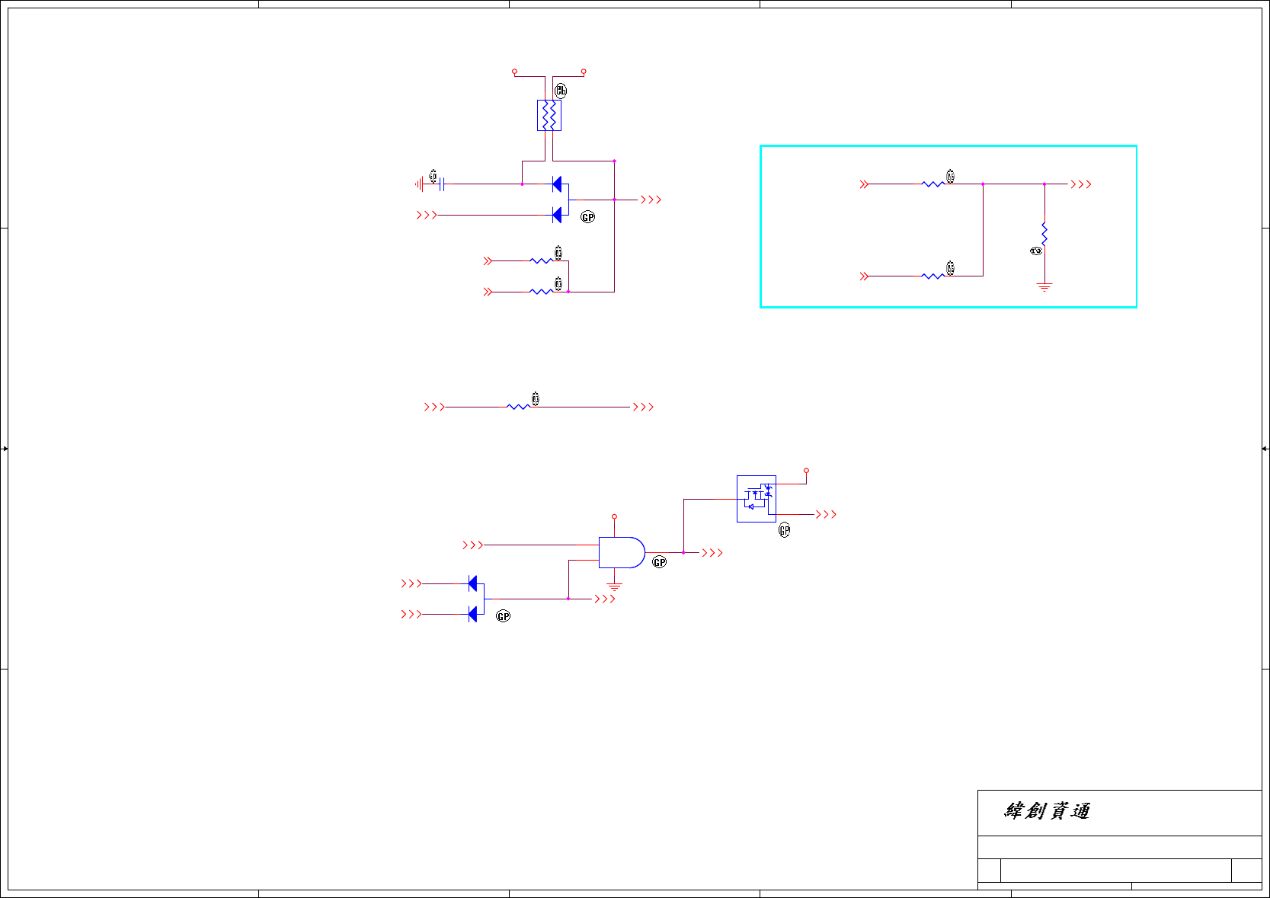1270x898 pixels.
Task: Click the GP label beside the AND gate
Action: click(x=660, y=562)
